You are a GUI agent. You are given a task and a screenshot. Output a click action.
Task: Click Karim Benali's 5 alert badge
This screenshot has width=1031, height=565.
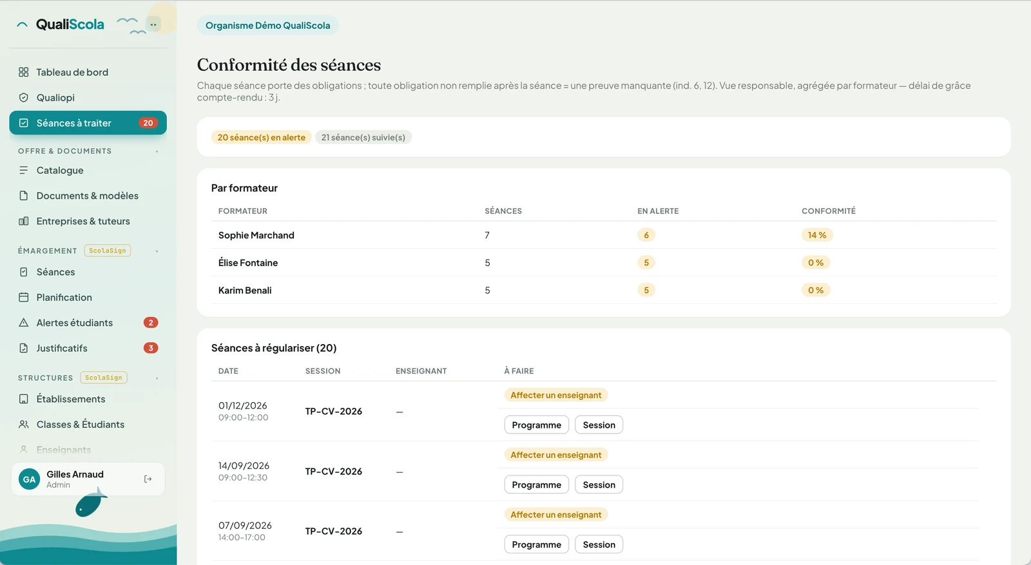pos(646,291)
